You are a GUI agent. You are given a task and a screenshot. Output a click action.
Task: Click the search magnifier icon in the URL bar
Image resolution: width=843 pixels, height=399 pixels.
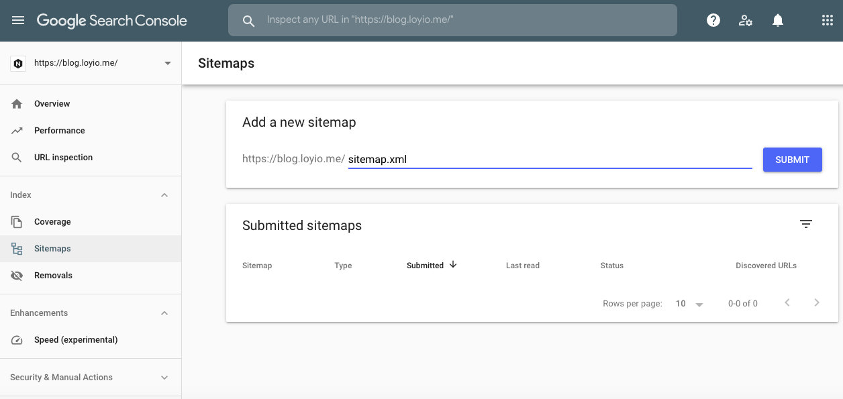click(248, 21)
